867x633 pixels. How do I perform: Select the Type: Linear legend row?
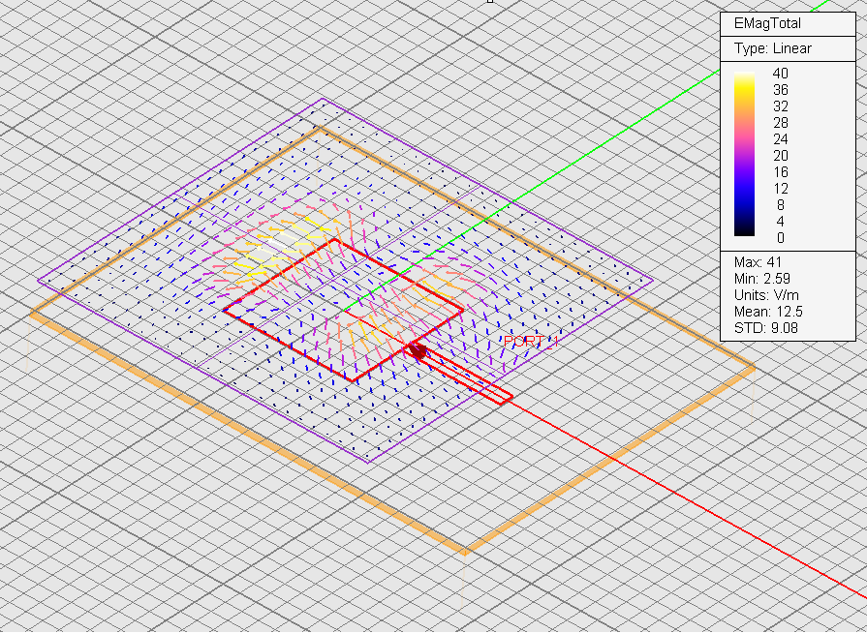point(772,48)
